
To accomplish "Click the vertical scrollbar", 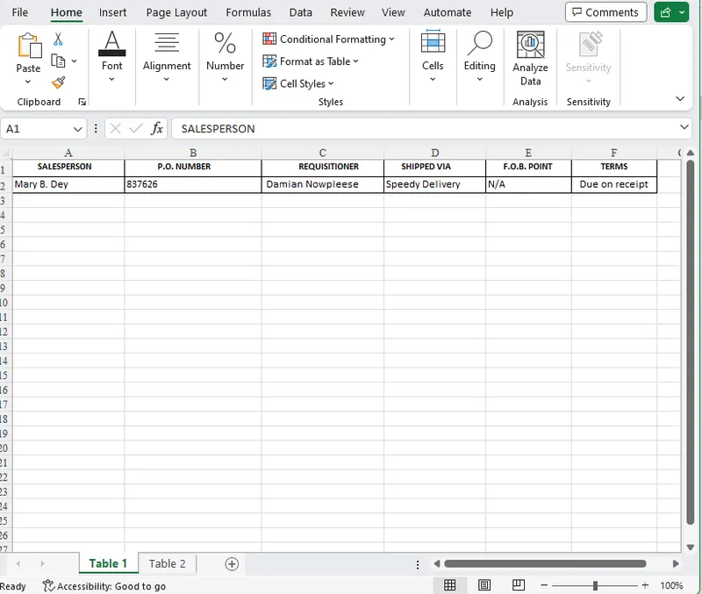I will (x=691, y=342).
